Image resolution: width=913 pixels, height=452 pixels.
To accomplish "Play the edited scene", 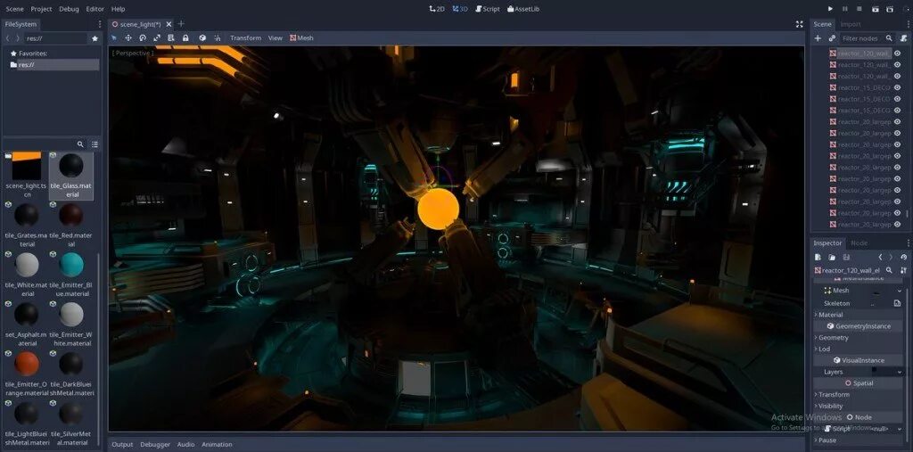I will click(876, 9).
